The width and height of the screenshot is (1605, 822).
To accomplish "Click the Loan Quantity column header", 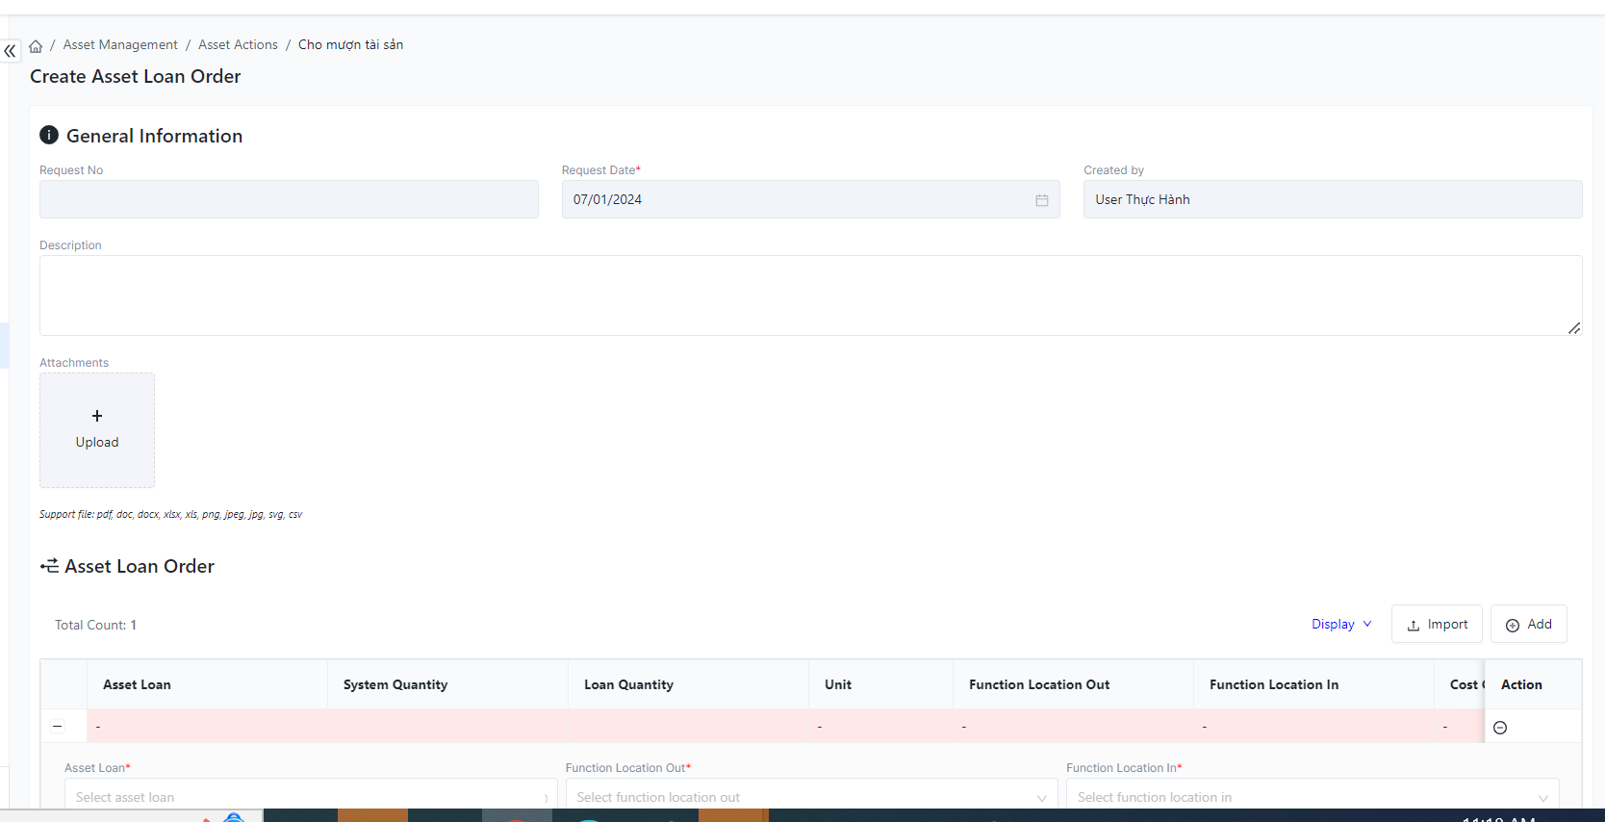I will 628,685.
